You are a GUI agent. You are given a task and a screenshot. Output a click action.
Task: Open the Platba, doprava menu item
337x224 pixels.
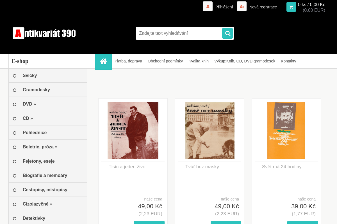(128, 61)
